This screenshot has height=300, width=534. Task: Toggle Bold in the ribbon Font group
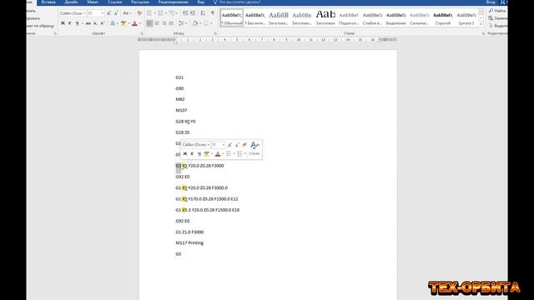[x=63, y=23]
